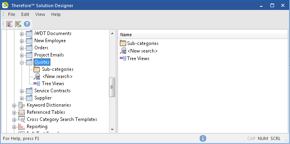Select <New search> label in the left tree

[58, 76]
